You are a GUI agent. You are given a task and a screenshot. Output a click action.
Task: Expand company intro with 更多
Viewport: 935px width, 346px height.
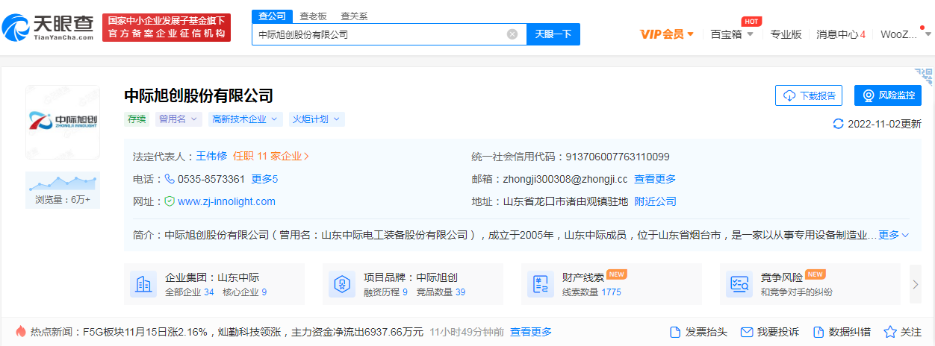[x=893, y=235]
